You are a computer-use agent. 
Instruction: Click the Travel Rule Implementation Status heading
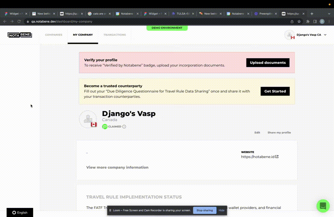pos(134,197)
